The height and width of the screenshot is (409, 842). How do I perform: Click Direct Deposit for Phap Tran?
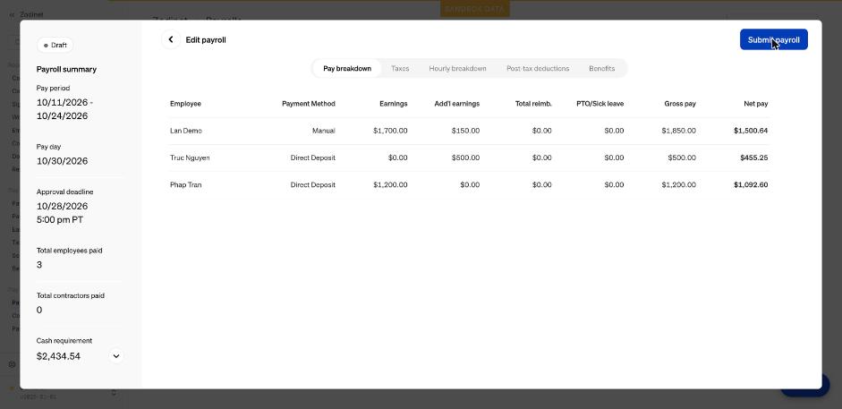[313, 184]
